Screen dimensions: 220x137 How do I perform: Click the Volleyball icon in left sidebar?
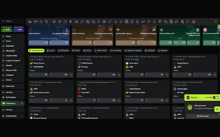(x=3, y=75)
